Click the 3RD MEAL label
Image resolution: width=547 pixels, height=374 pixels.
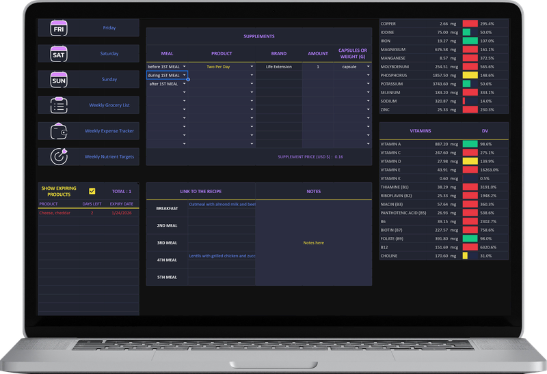[167, 243]
